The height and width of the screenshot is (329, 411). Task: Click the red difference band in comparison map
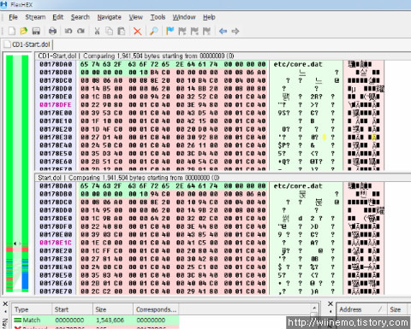click(17, 250)
